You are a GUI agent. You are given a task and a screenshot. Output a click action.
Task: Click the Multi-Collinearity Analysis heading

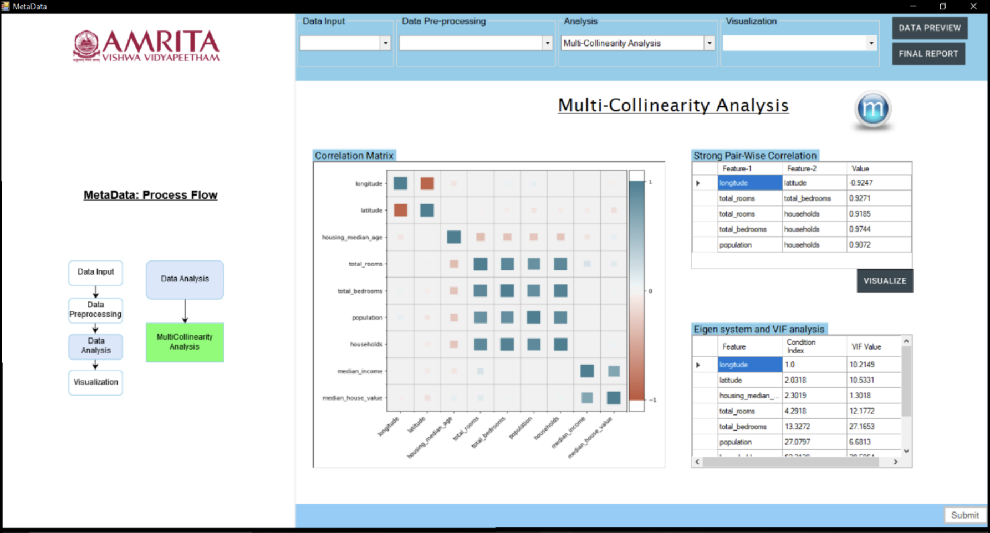[x=673, y=105]
